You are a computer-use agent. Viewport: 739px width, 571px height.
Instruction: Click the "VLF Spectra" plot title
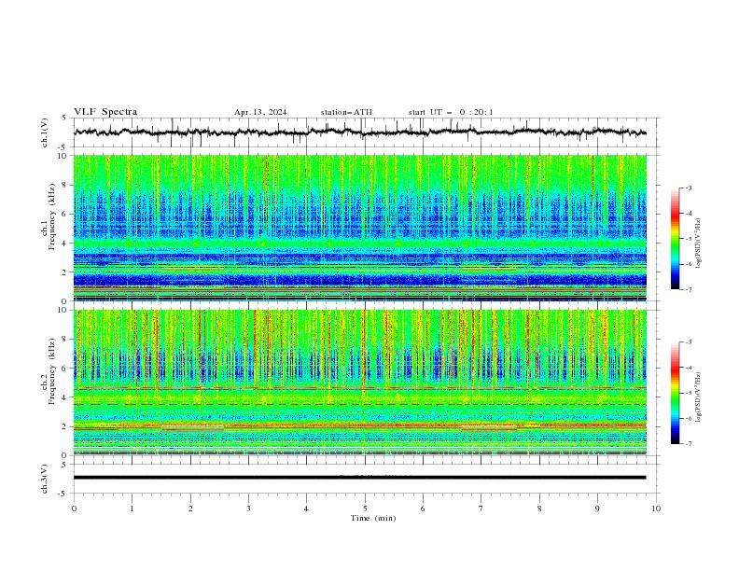coord(105,112)
